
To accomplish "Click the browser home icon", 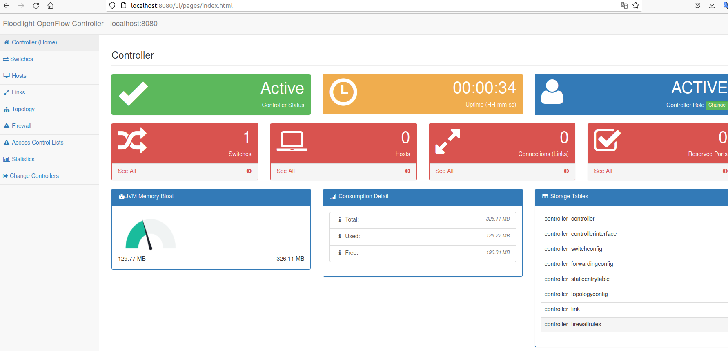I will point(51,6).
